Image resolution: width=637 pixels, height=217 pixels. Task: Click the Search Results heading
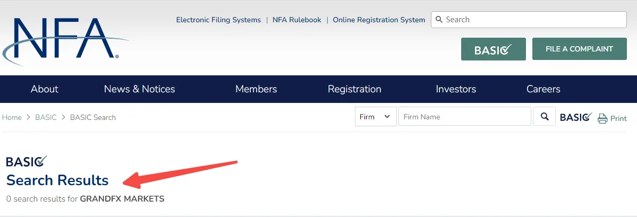pos(57,180)
